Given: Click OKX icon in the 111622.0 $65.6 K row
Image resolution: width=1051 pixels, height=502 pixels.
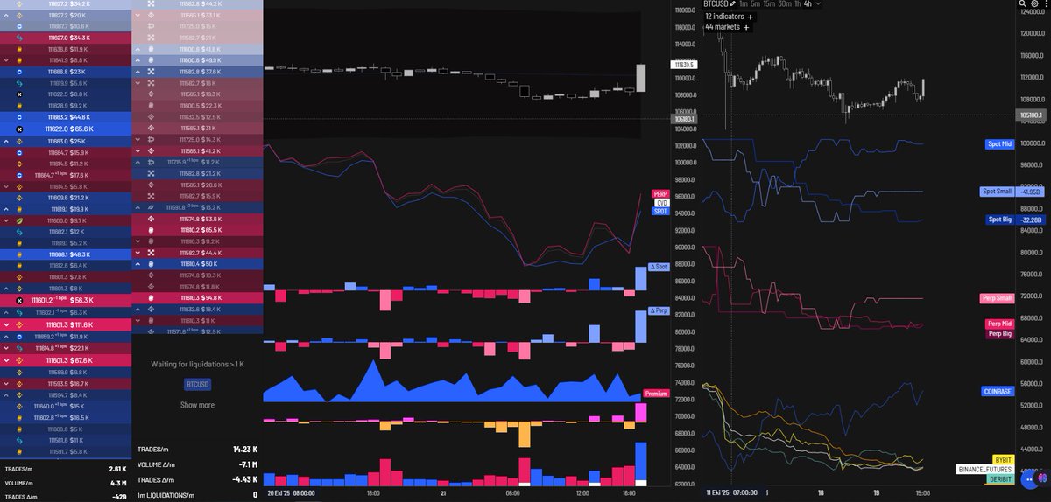Looking at the screenshot, I should (19, 129).
